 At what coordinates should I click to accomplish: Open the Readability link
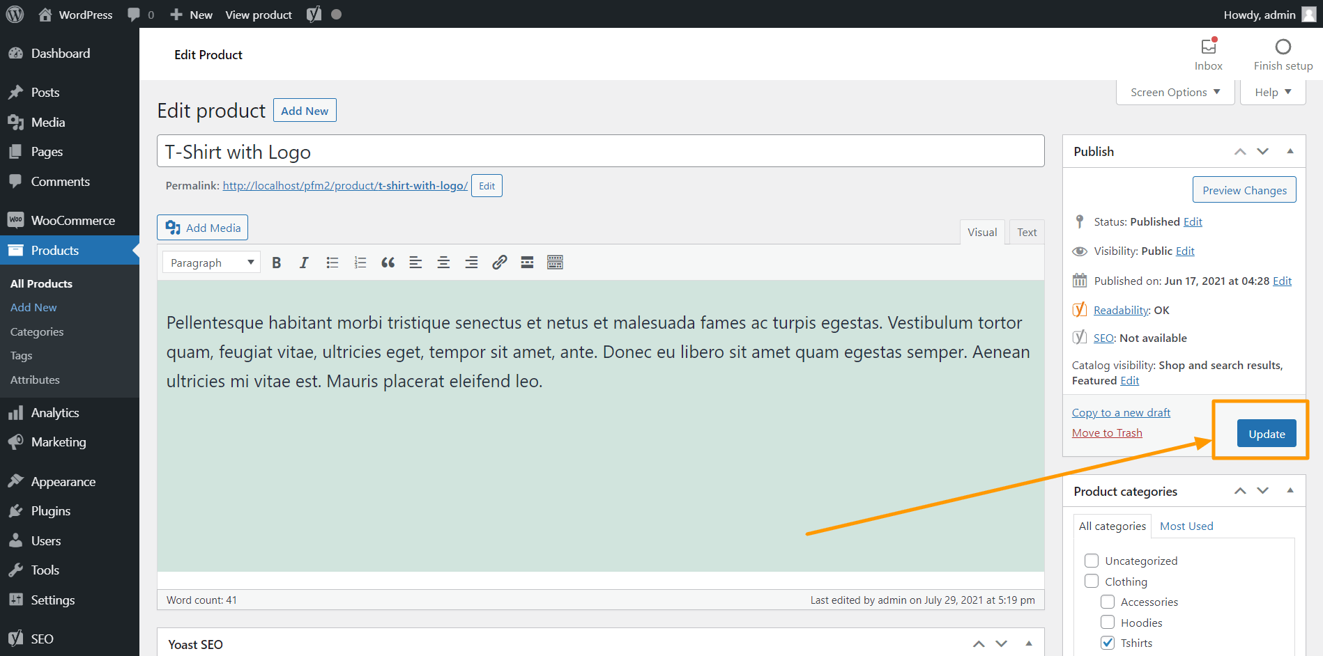tap(1121, 311)
